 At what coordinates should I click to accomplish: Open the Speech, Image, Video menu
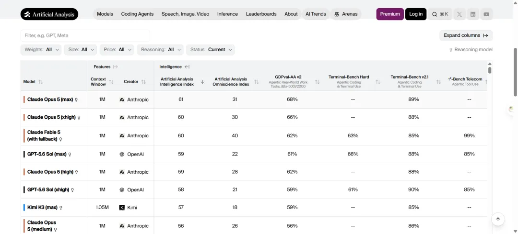click(185, 14)
